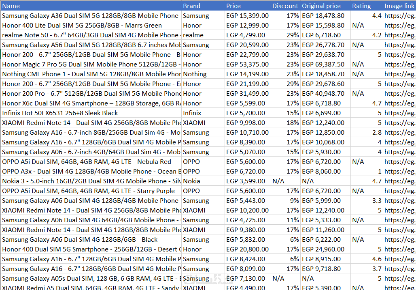Click Honor 400 Lite row's N/A rating

(367, 26)
